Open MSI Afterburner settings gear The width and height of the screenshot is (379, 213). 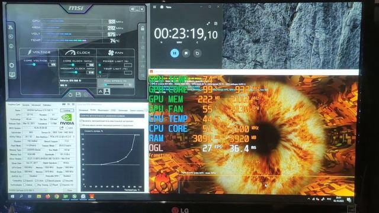pyautogui.click(x=12, y=65)
